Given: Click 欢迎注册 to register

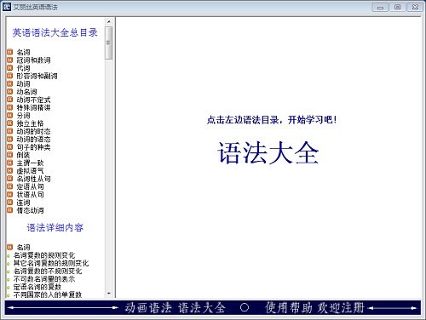Looking at the screenshot, I should pyautogui.click(x=341, y=308).
